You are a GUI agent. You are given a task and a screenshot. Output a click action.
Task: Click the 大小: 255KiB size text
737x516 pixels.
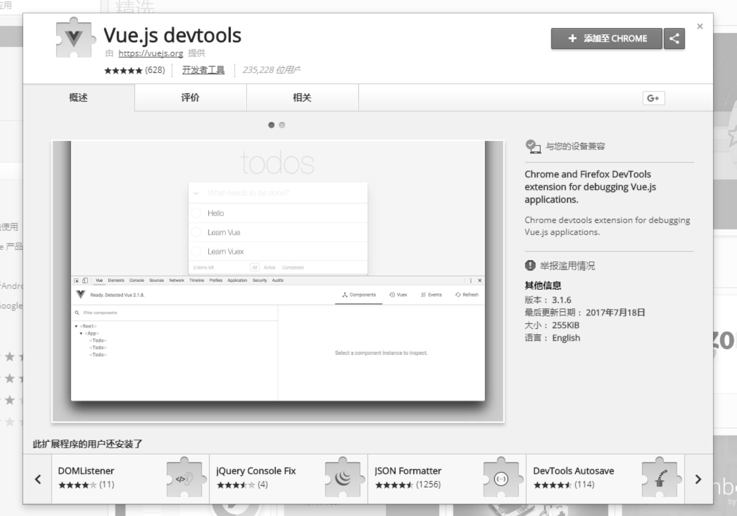click(552, 325)
